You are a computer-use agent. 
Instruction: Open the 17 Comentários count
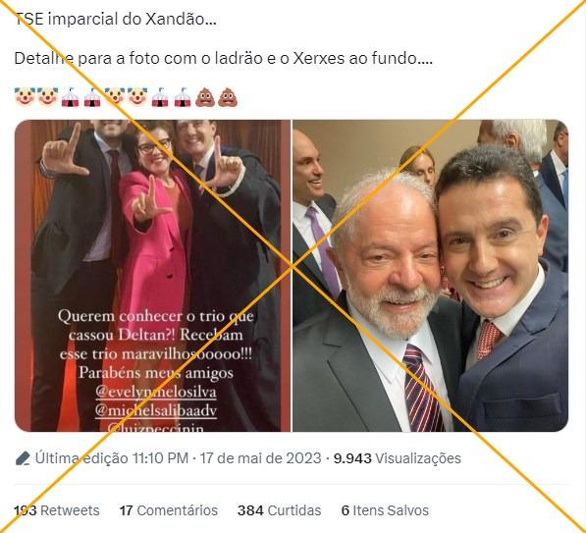point(169,510)
